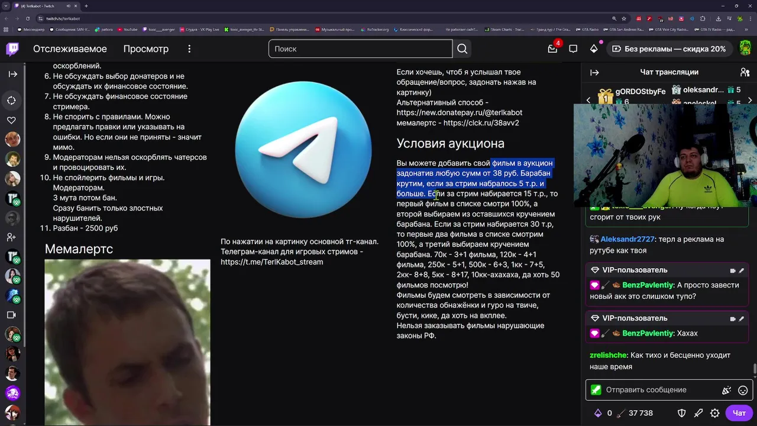Open the party popper celebration icon in chat input
Image resolution: width=757 pixels, height=426 pixels.
[727, 390]
